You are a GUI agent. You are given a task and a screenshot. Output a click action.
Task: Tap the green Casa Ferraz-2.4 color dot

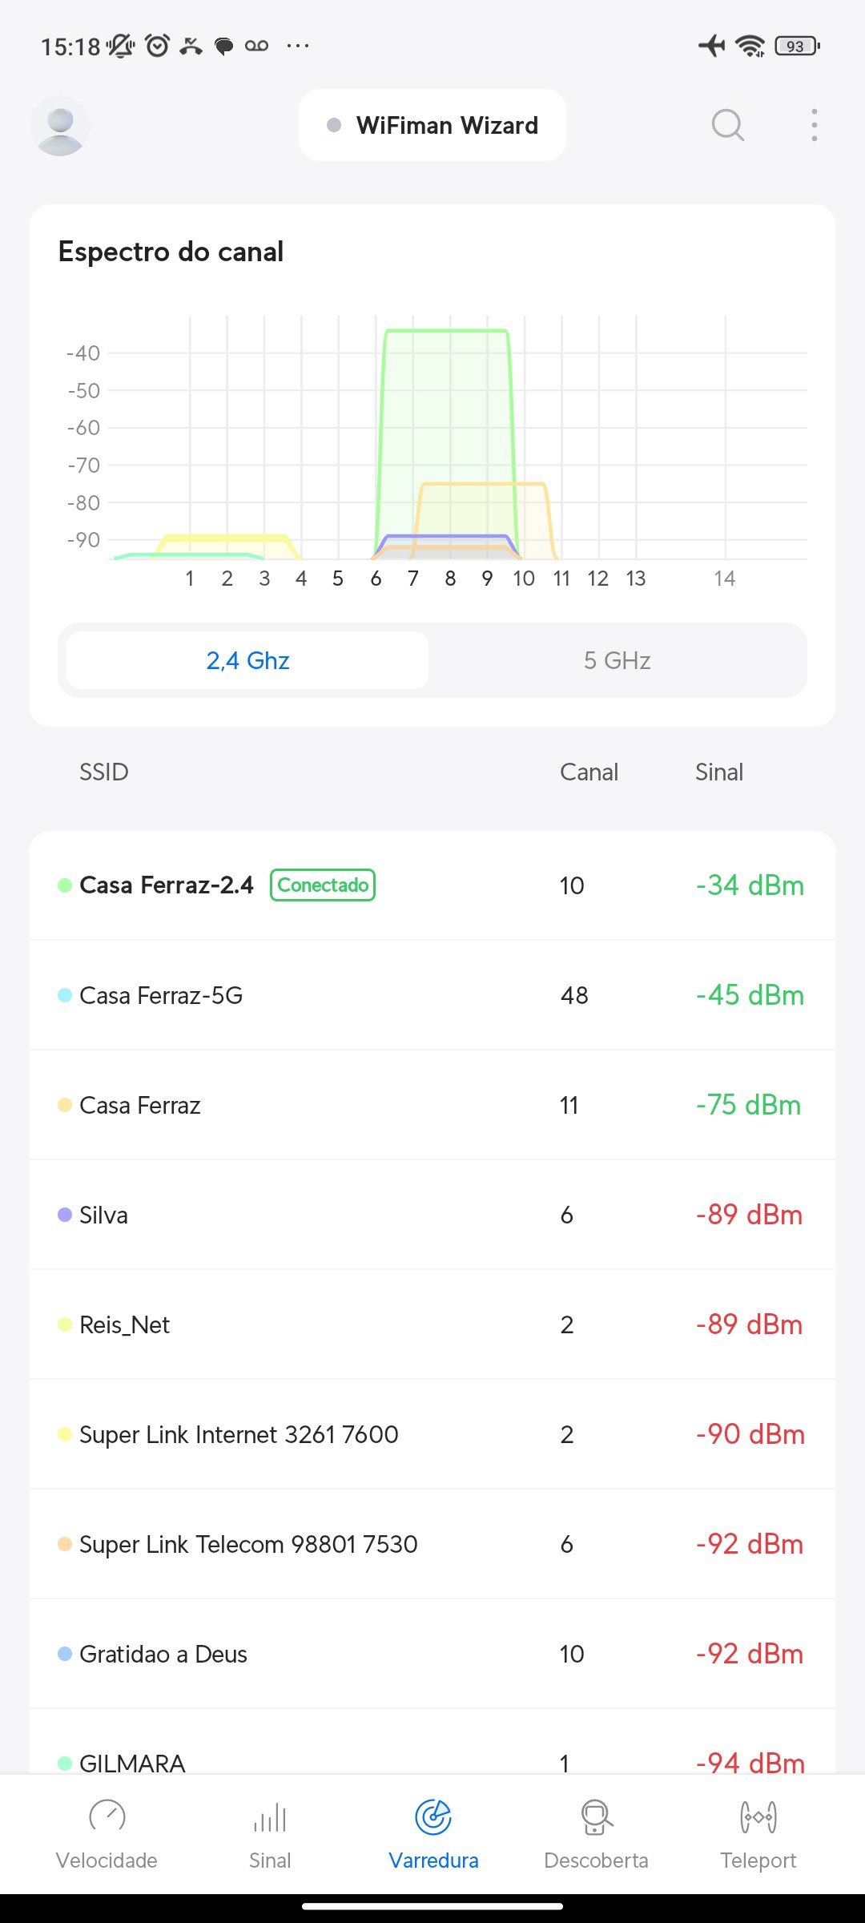[x=65, y=885]
